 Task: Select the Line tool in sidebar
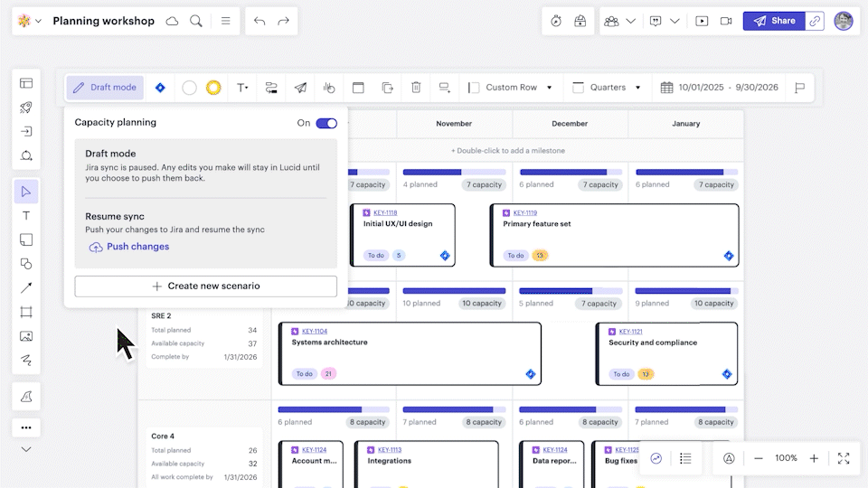(x=26, y=287)
